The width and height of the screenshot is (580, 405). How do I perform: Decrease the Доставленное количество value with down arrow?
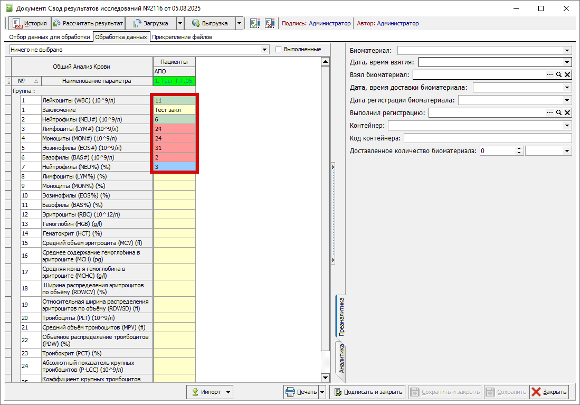[519, 153]
